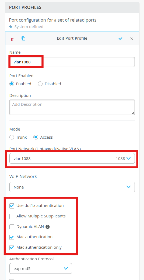Expand the Port Network vlan1088 dropdown
The height and width of the screenshot is (280, 144).
click(x=72, y=158)
